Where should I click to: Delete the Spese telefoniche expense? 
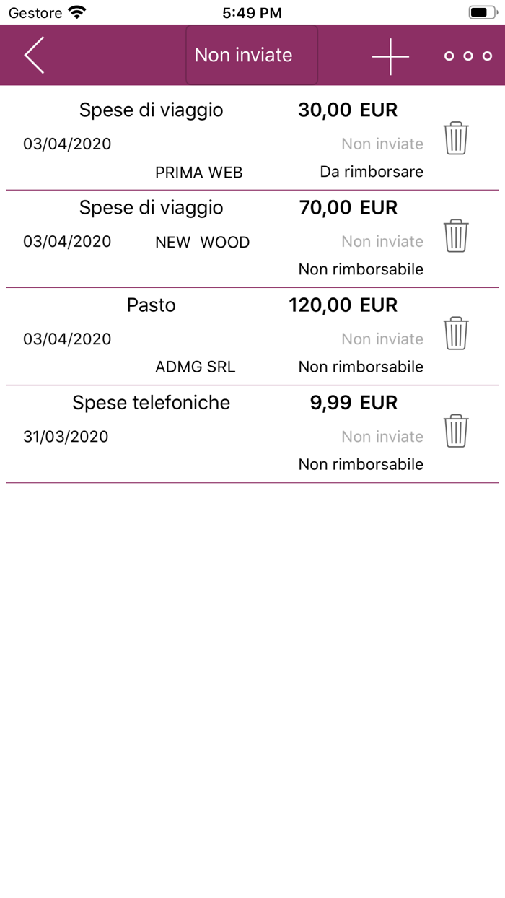[x=455, y=430]
